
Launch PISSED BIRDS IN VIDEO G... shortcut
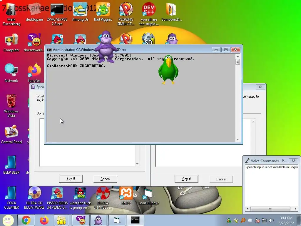(57, 198)
